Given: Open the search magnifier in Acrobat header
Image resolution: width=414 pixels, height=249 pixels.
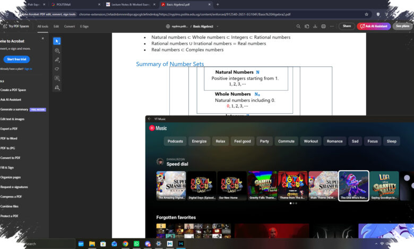Looking at the screenshot, I should point(298,26).
